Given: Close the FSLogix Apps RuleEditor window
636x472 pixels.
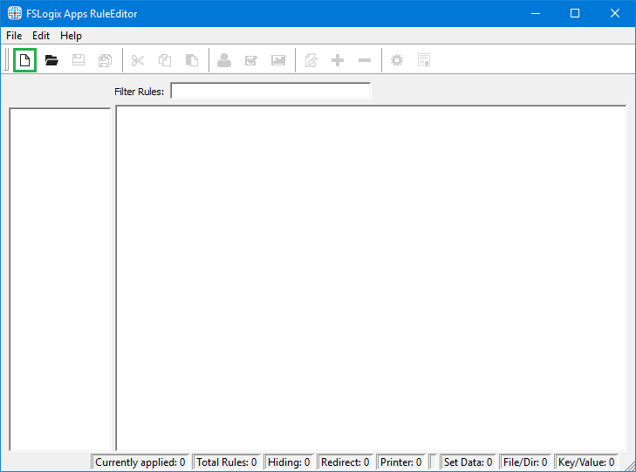Looking at the screenshot, I should pos(614,13).
